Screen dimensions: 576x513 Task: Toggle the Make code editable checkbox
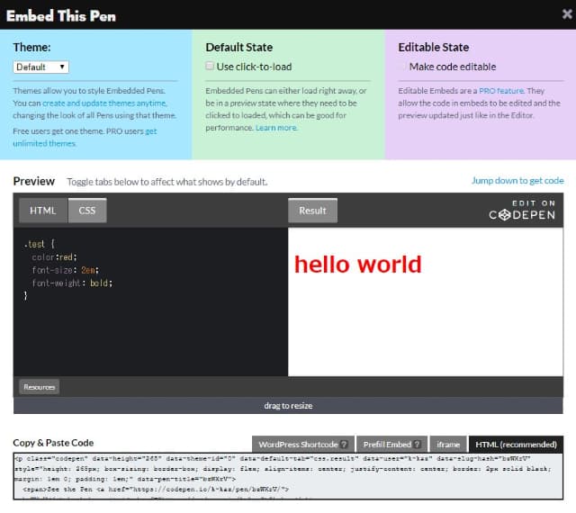coord(402,66)
